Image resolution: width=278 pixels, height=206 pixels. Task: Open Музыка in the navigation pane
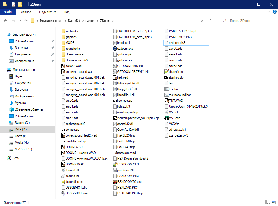click(20, 103)
